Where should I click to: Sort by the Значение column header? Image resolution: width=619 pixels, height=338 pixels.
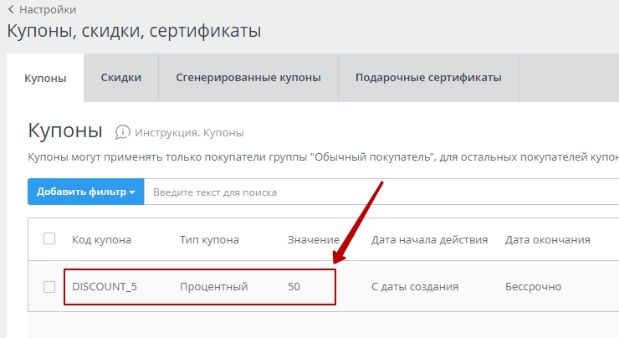coord(314,240)
